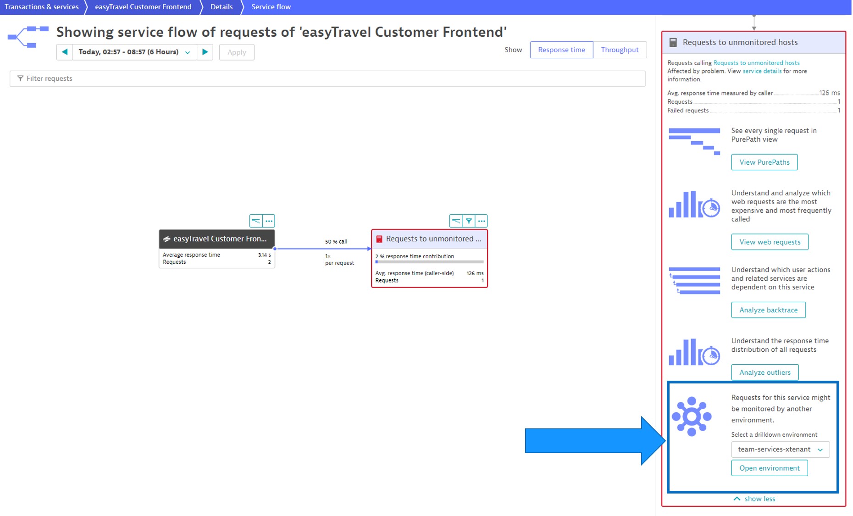Click the outliers bar chart icon

tap(694, 352)
